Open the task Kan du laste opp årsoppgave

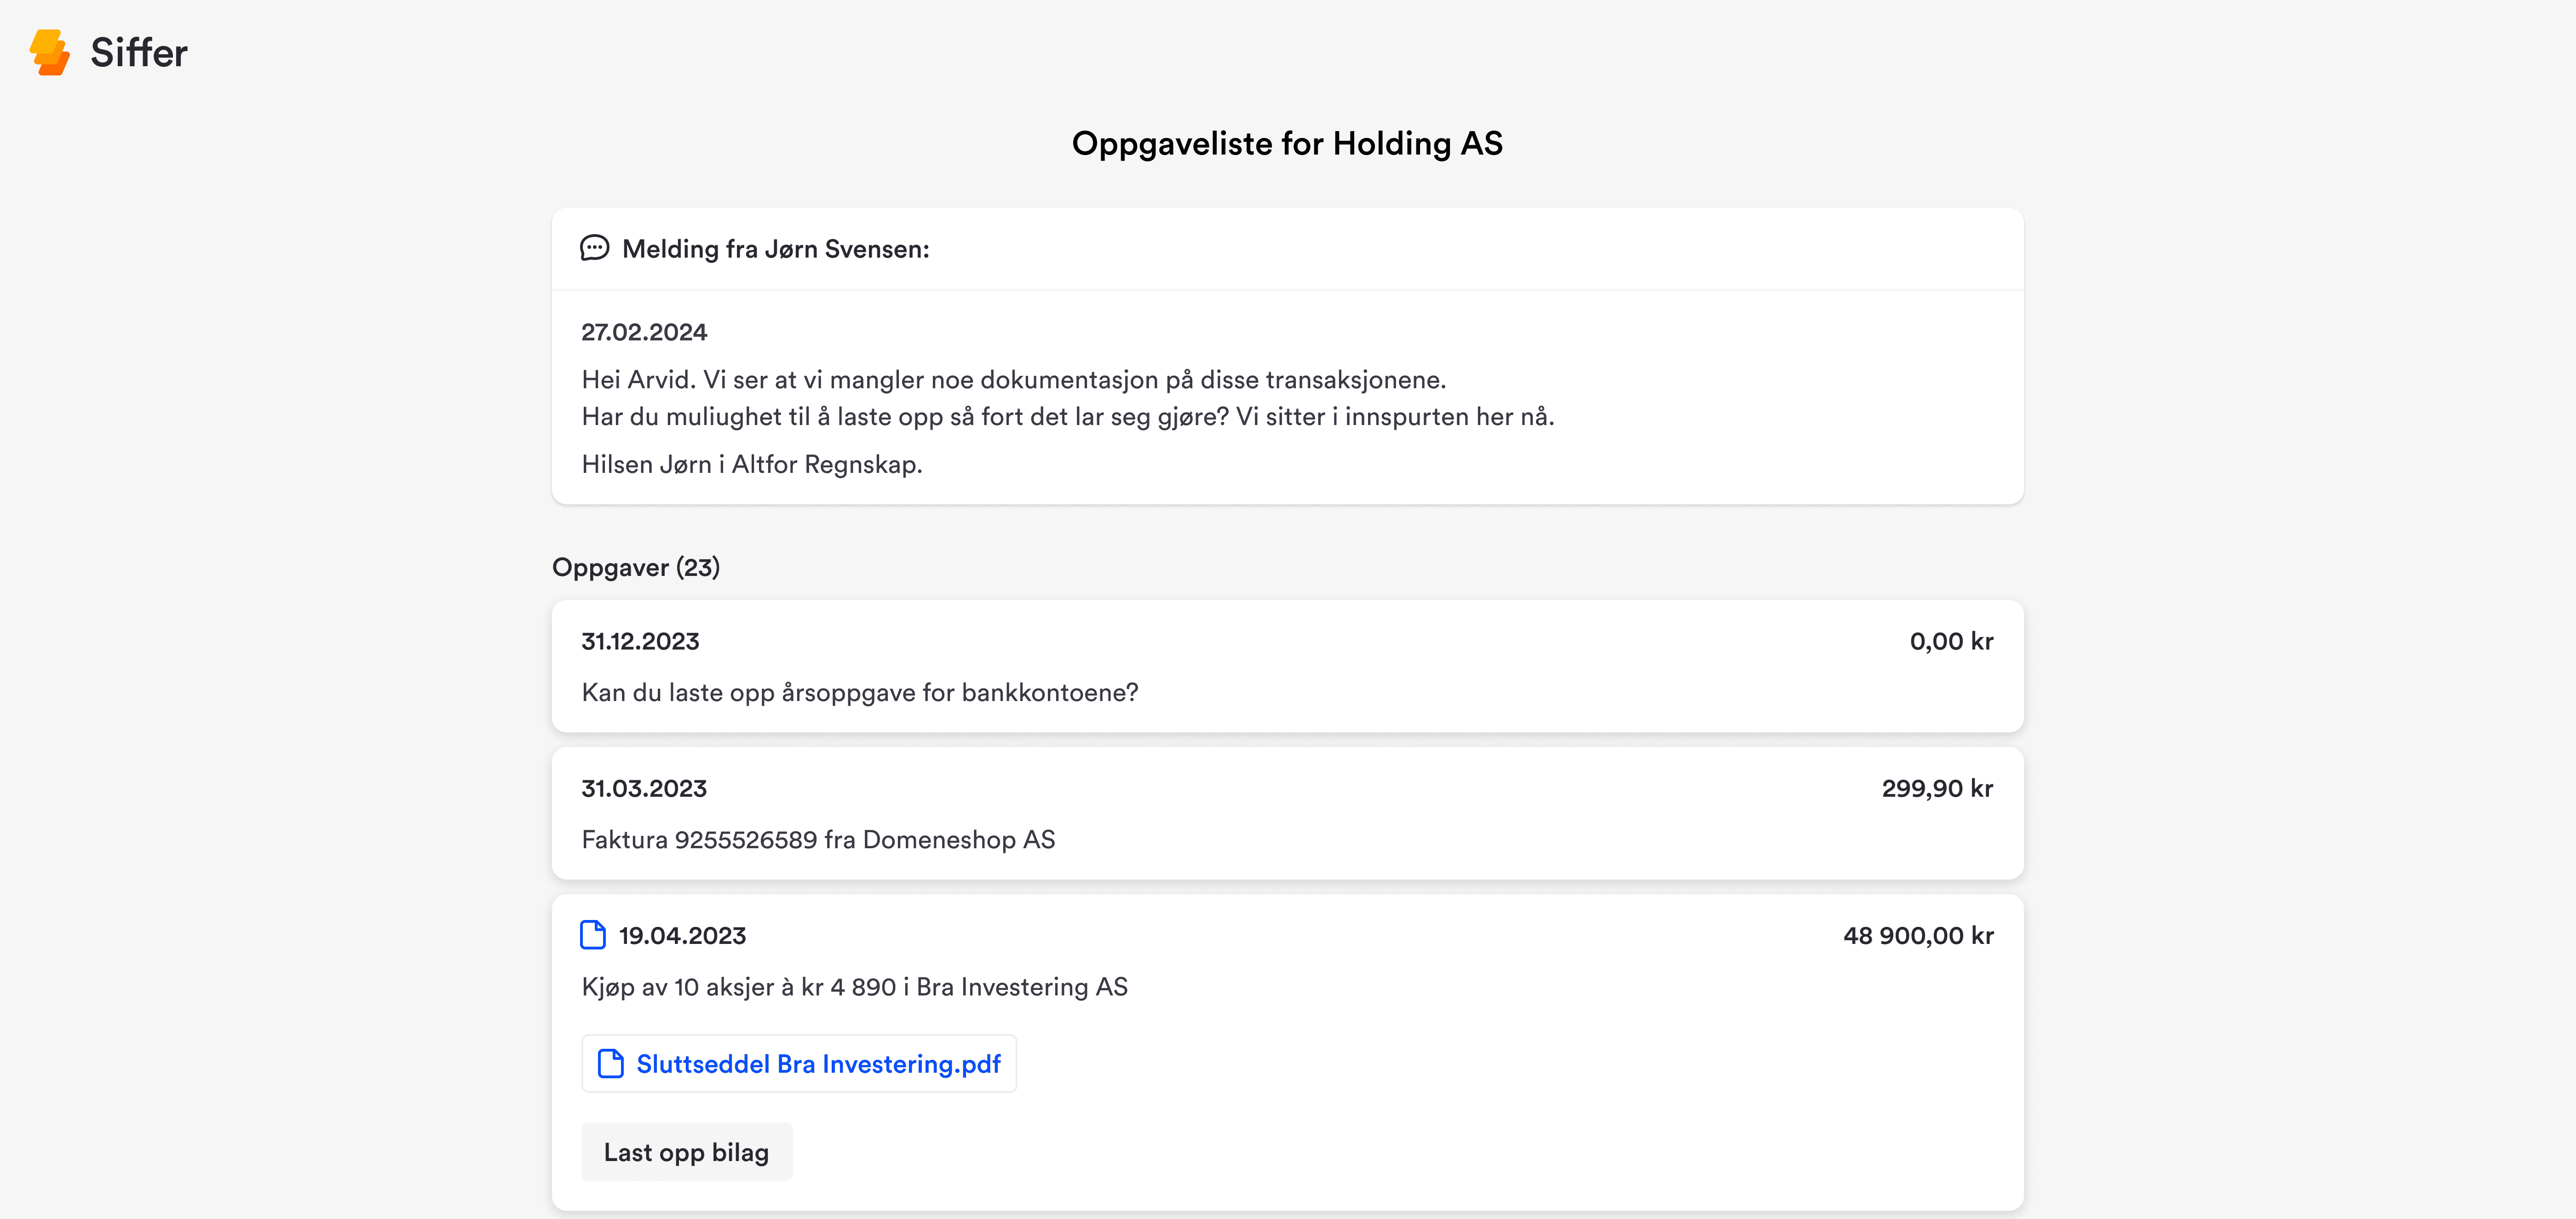(x=1287, y=666)
